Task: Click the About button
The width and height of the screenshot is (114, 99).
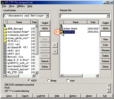Action: point(89,96)
